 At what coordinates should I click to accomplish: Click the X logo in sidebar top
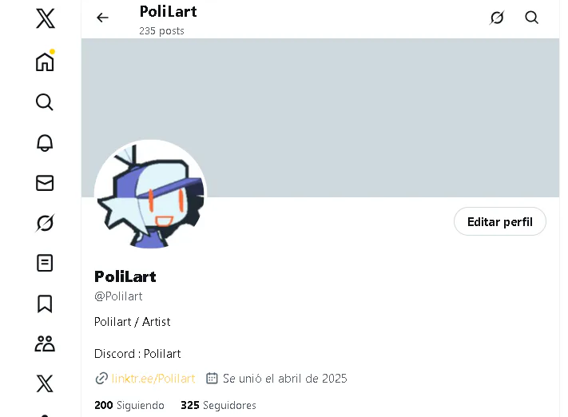46,19
